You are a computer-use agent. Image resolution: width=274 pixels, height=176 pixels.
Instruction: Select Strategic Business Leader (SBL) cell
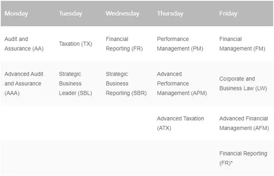pos(75,84)
